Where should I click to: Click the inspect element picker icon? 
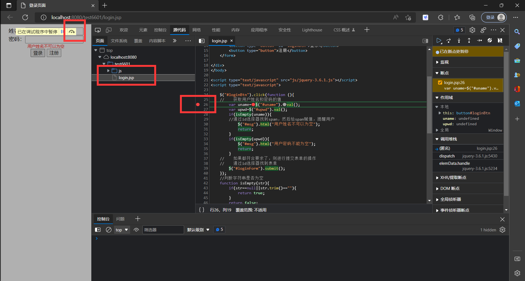click(x=98, y=30)
